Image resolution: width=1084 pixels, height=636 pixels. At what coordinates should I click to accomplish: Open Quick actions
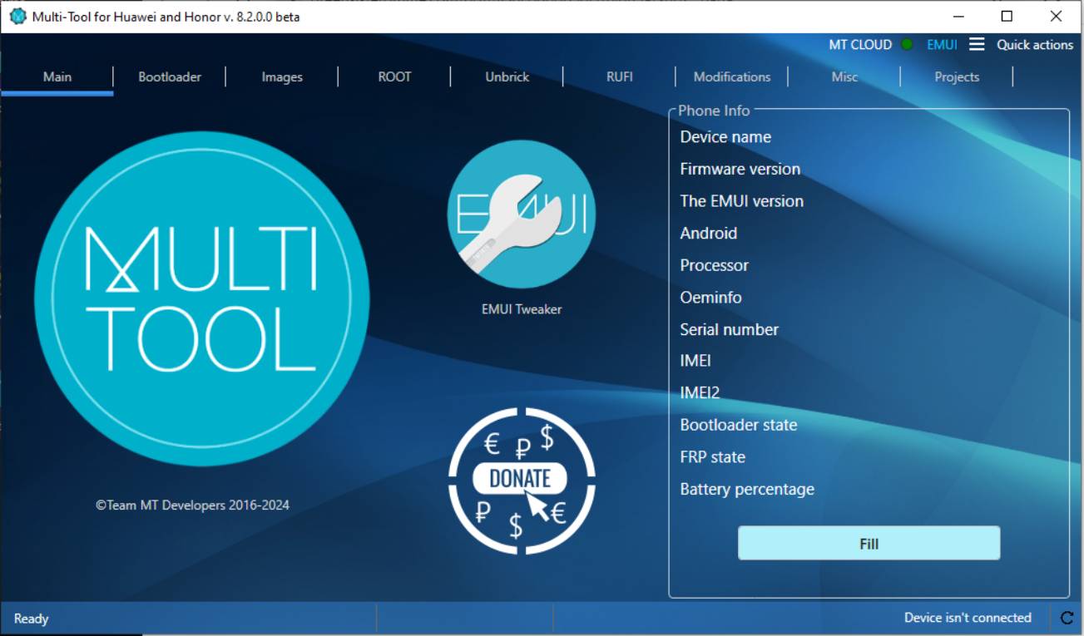tap(1034, 44)
